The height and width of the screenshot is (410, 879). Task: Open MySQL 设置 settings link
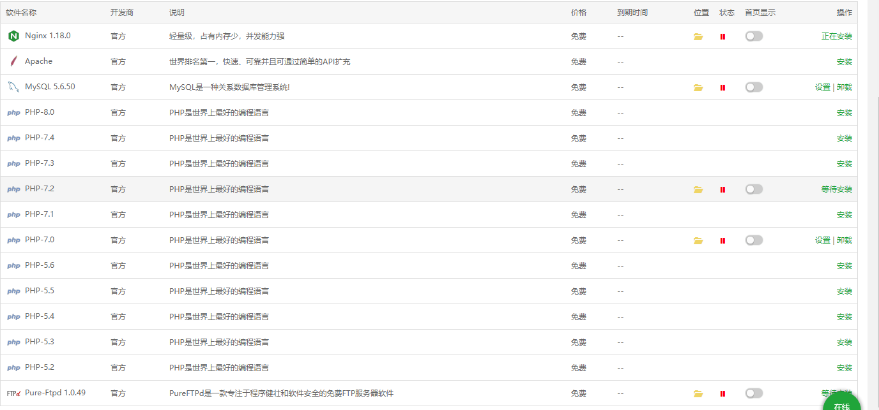823,87
